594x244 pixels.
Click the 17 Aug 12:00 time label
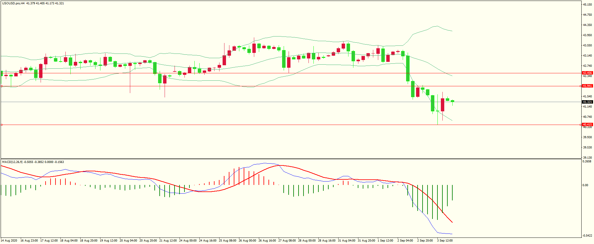(x=49, y=241)
